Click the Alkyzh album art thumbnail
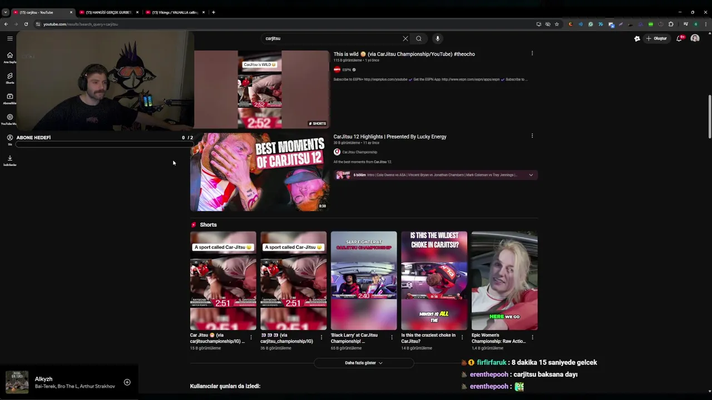 click(x=17, y=382)
